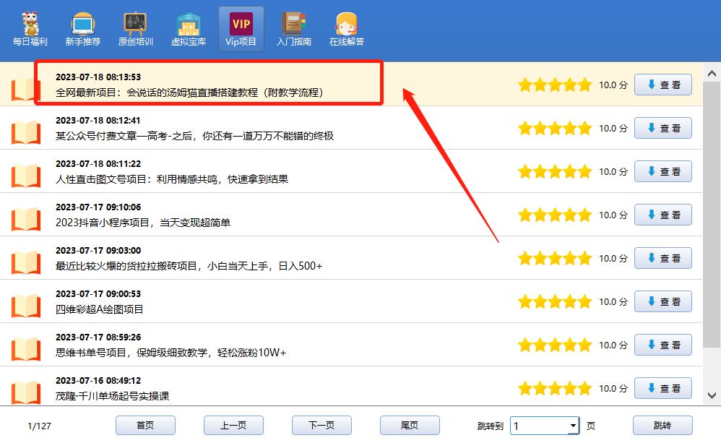Select title 四维彩超AI绘图项目
Screen dimensions: 721x443
coord(99,309)
